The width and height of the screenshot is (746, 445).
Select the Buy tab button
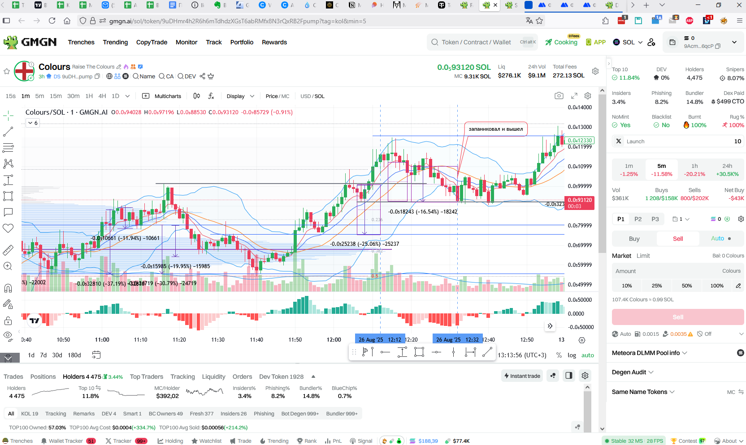634,239
